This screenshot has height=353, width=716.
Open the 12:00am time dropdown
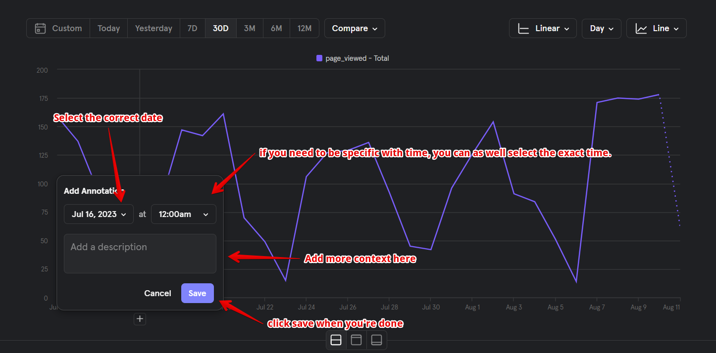coord(184,214)
